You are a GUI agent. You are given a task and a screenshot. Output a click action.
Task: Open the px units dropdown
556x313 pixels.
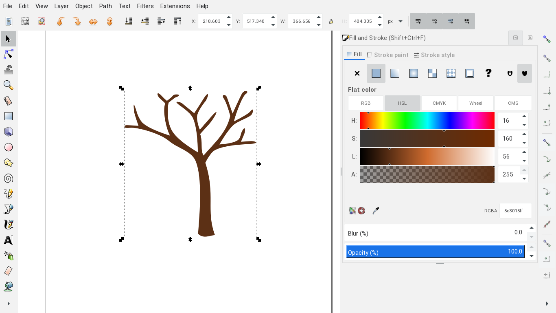point(394,21)
